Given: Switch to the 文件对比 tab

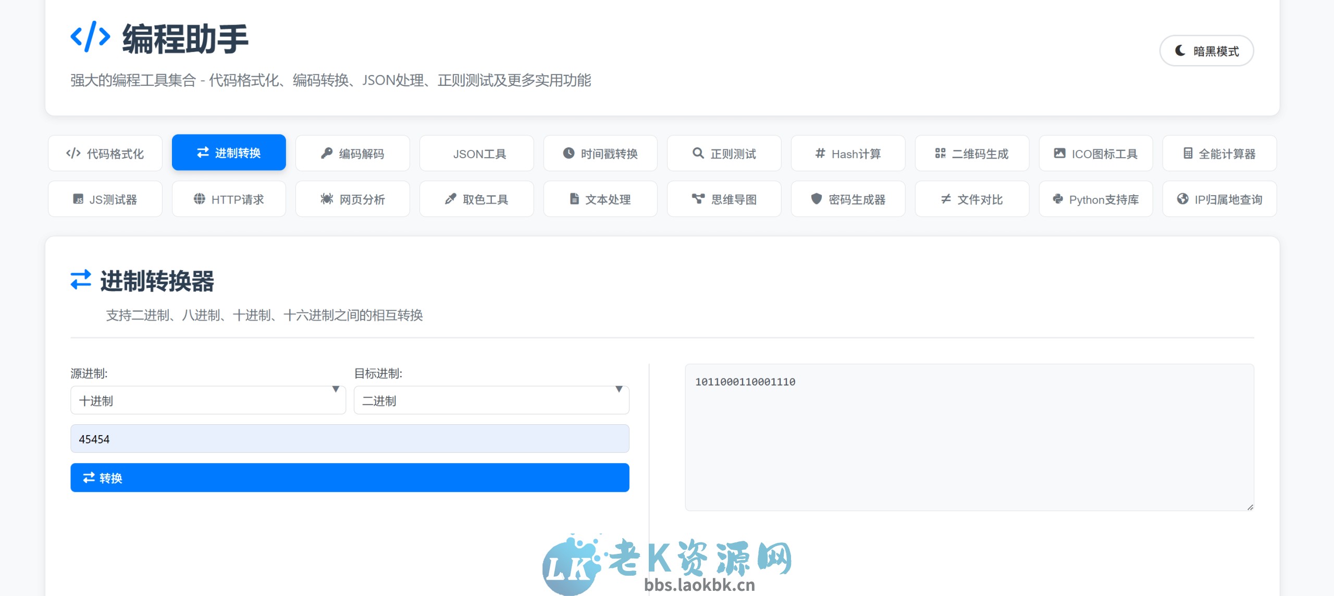Looking at the screenshot, I should (x=972, y=198).
